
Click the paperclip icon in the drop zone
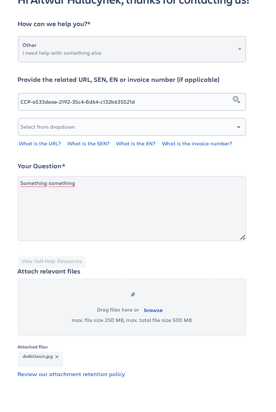[x=133, y=294]
